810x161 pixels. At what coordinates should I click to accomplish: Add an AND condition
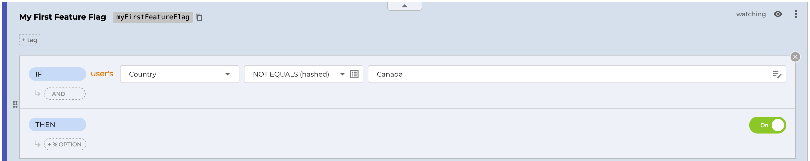click(65, 94)
